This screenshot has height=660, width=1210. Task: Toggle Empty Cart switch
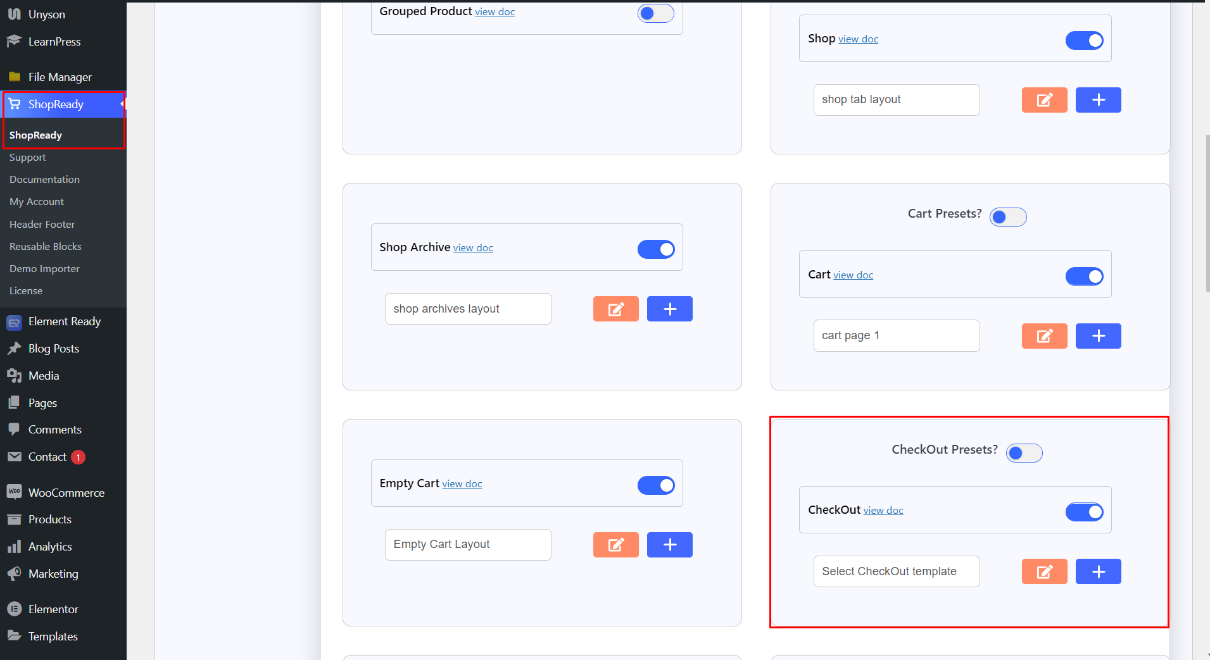click(656, 485)
